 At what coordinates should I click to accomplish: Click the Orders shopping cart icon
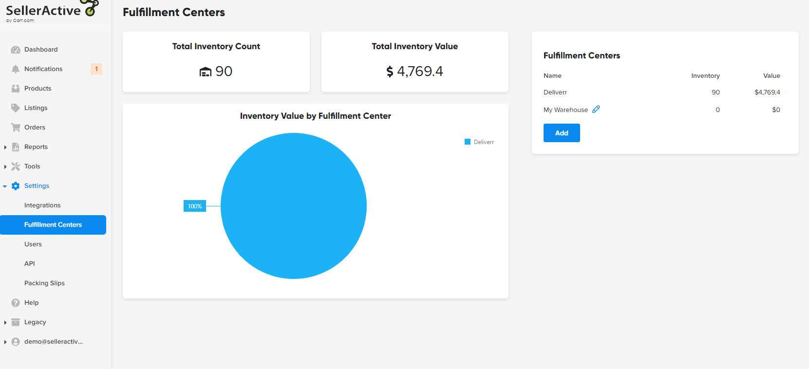(16, 128)
